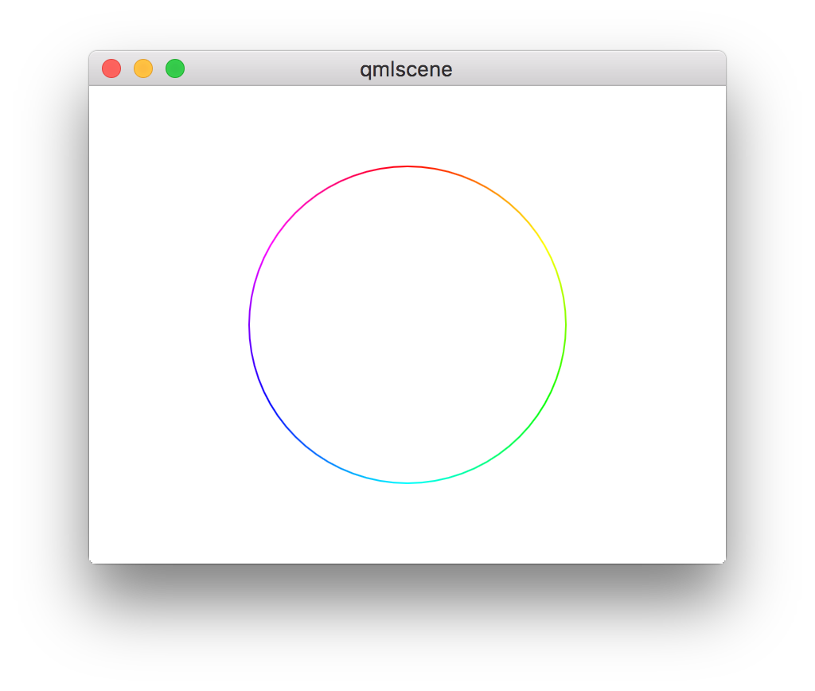Maximize the qmlscene window with green button
Image resolution: width=815 pixels, height=691 pixels.
tap(175, 68)
